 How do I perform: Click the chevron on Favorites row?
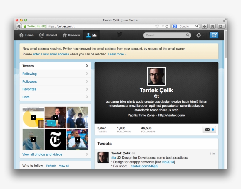click(87, 89)
